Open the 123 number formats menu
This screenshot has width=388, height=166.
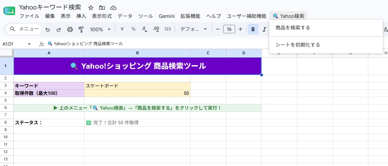pos(168,29)
